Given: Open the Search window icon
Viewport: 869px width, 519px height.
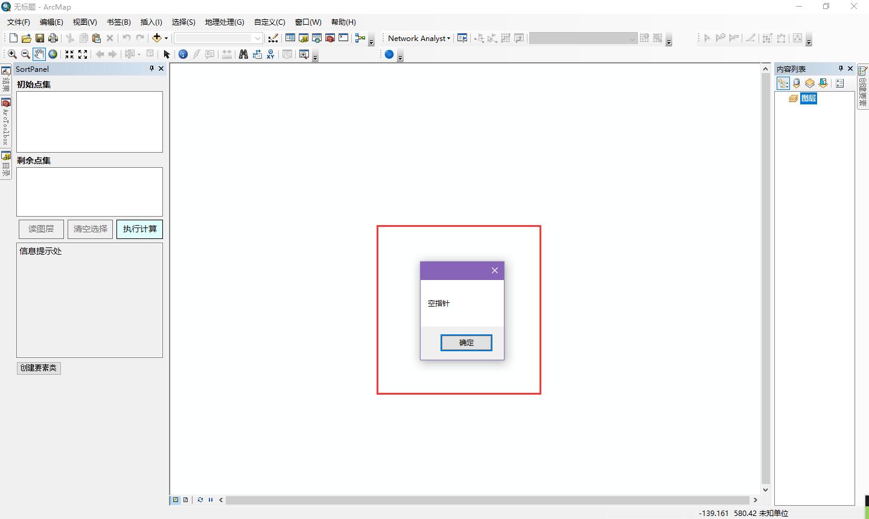Looking at the screenshot, I should pos(317,38).
